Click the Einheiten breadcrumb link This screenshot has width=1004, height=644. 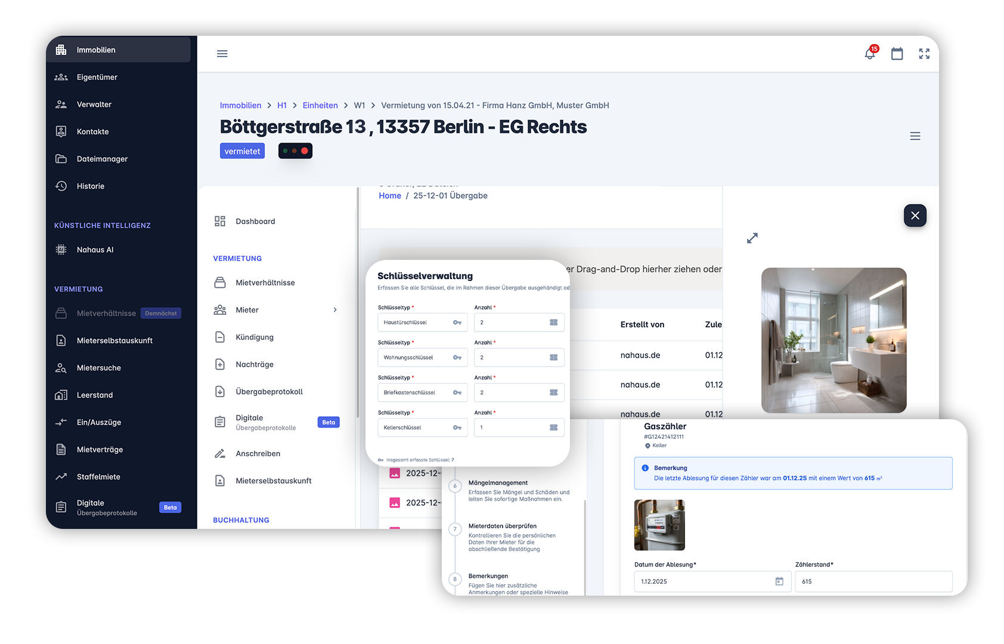tap(320, 106)
